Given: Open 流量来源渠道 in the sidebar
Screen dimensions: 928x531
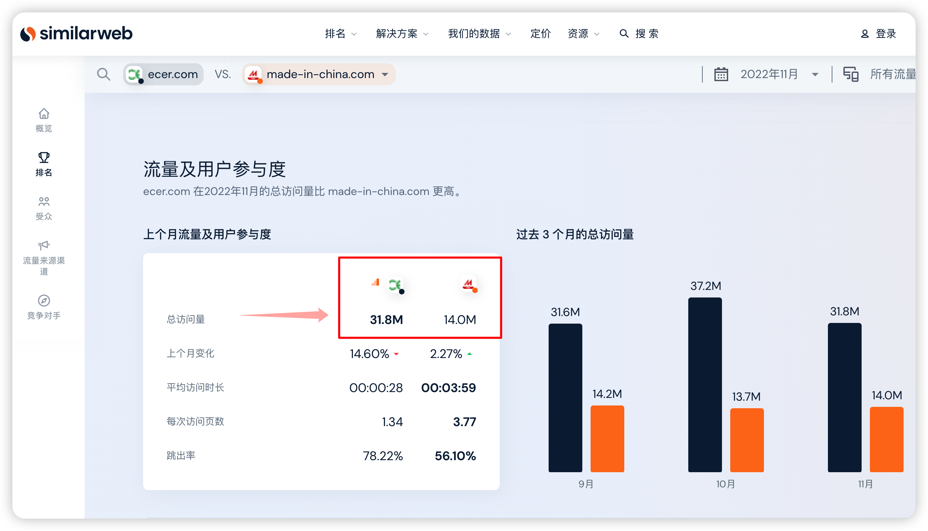Looking at the screenshot, I should [x=44, y=258].
